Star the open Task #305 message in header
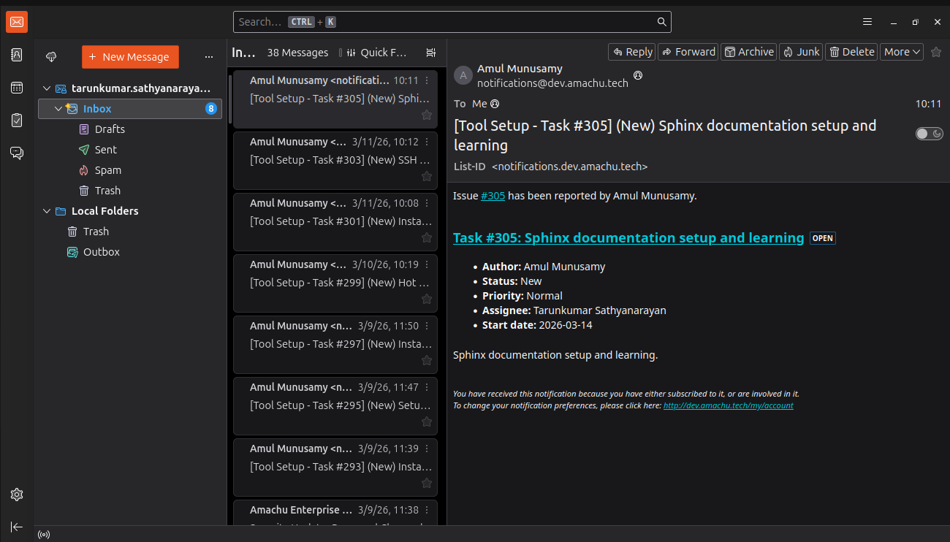Viewport: 950px width, 542px height. coord(936,52)
